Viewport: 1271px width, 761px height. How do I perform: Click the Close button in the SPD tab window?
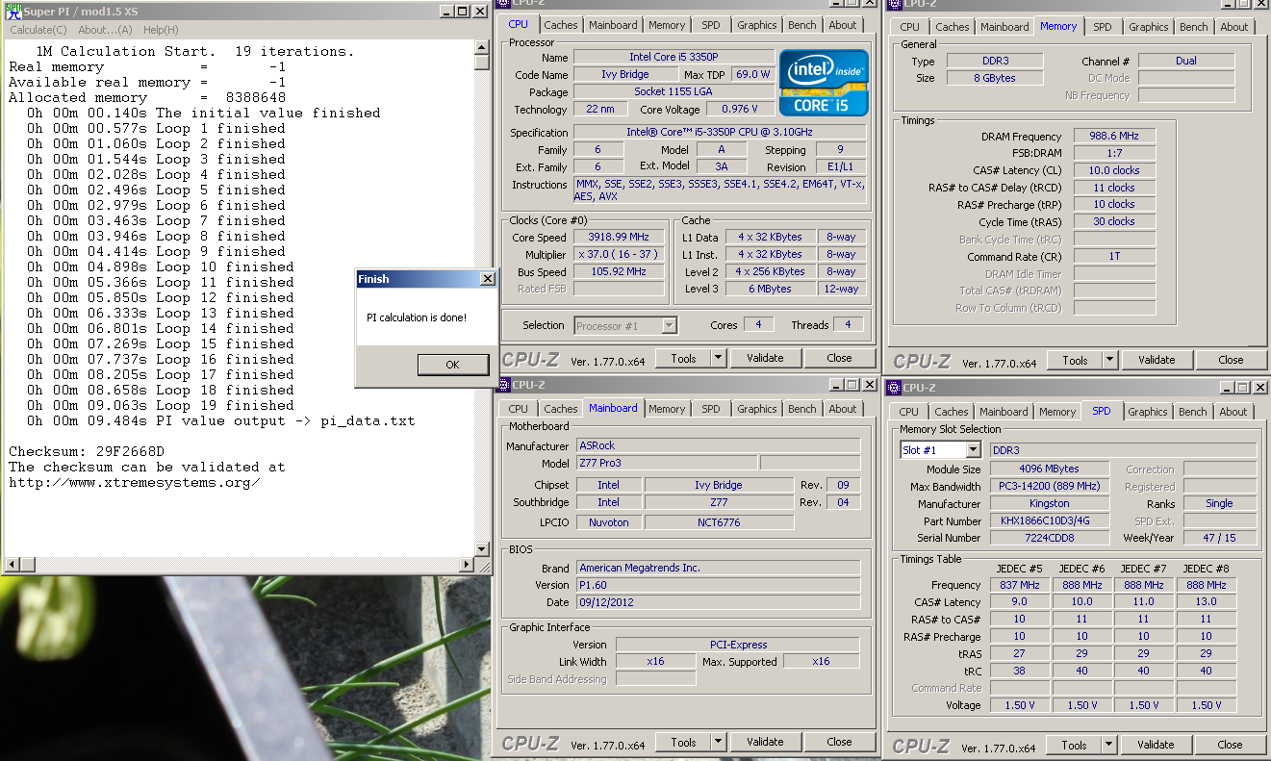(x=1230, y=745)
